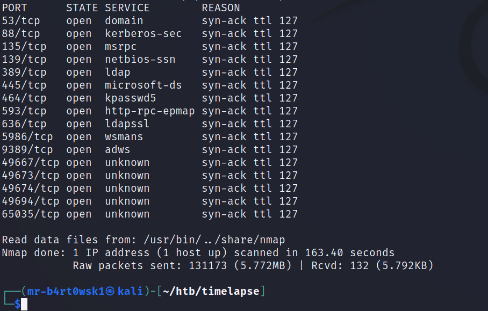Click the kerberos-sec service name

[143, 34]
